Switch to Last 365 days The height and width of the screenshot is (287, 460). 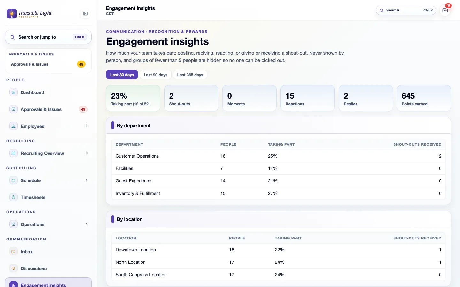(x=190, y=75)
